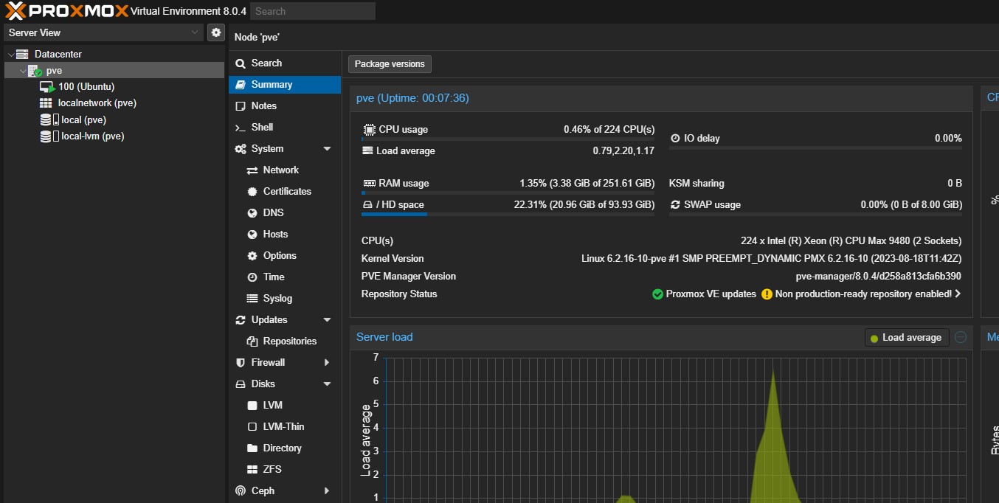Expand the Firewall submenu arrow
Viewport: 999px width, 503px height.
(x=327, y=363)
